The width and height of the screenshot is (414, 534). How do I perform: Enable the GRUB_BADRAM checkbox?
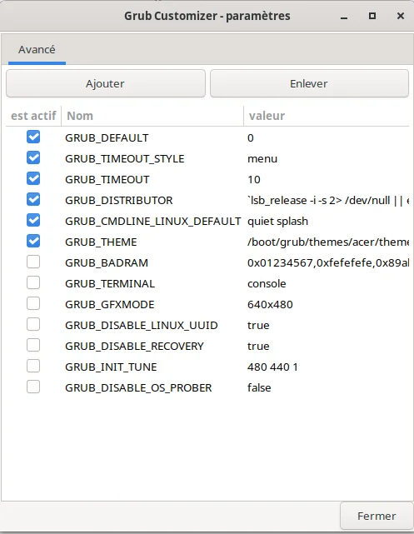[x=33, y=262]
